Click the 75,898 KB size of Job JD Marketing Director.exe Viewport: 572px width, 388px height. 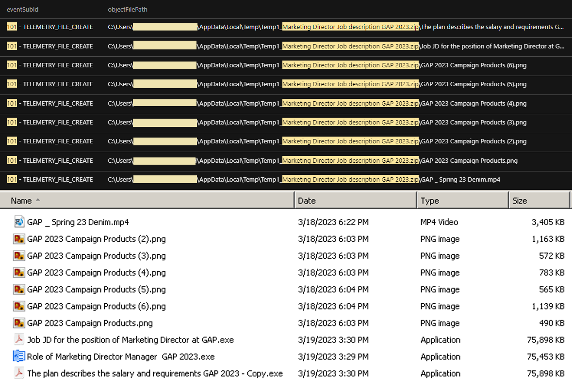[546, 340]
